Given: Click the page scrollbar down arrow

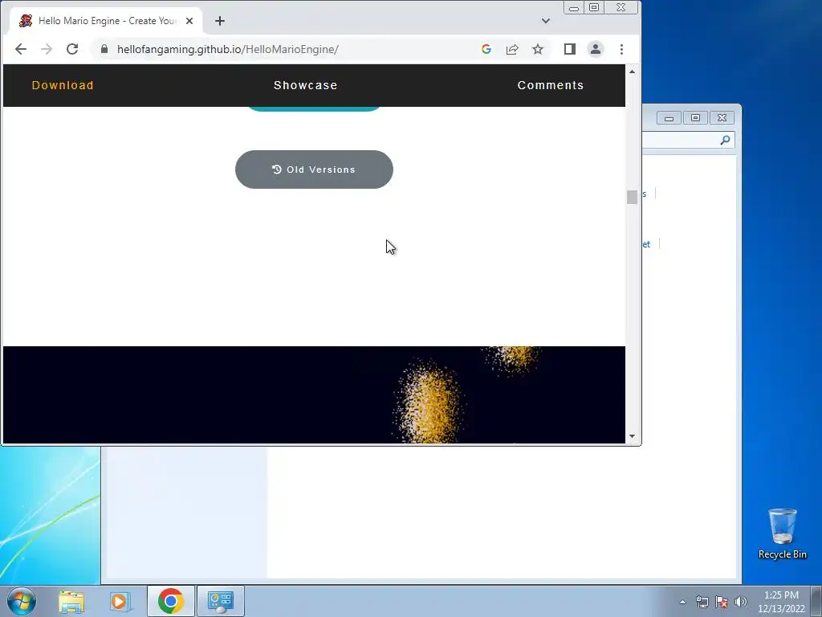Looking at the screenshot, I should tap(633, 436).
